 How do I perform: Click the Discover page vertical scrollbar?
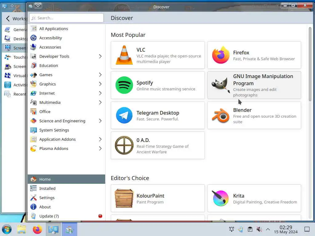click(310, 64)
